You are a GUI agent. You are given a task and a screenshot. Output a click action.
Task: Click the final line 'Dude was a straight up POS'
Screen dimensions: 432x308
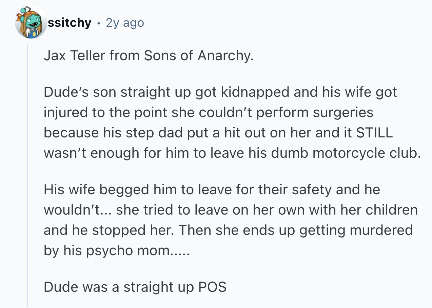pos(135,287)
